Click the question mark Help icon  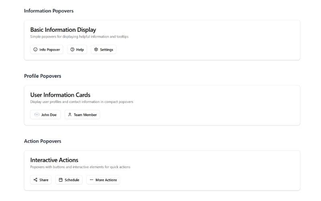point(72,50)
